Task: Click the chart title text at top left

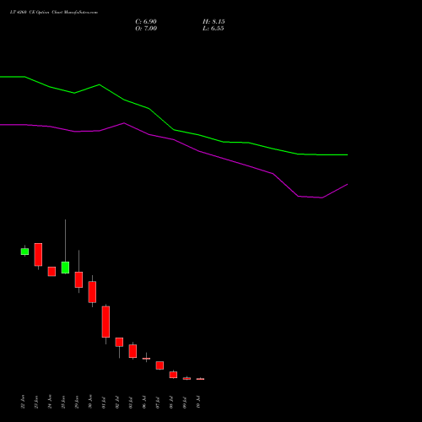Action: tap(54, 13)
